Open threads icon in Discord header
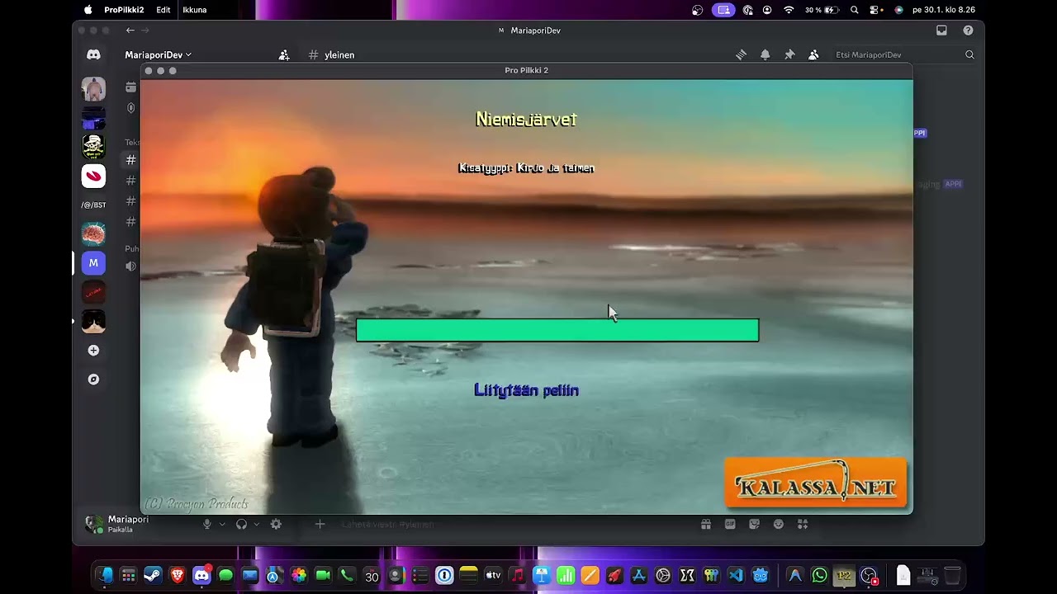This screenshot has height=594, width=1057. point(741,54)
